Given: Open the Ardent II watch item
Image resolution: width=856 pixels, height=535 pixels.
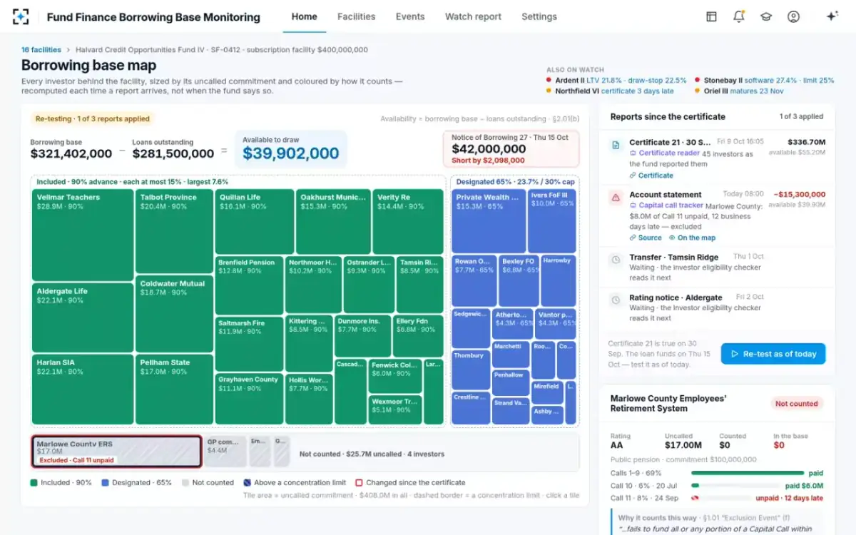Looking at the screenshot, I should click(x=616, y=81).
